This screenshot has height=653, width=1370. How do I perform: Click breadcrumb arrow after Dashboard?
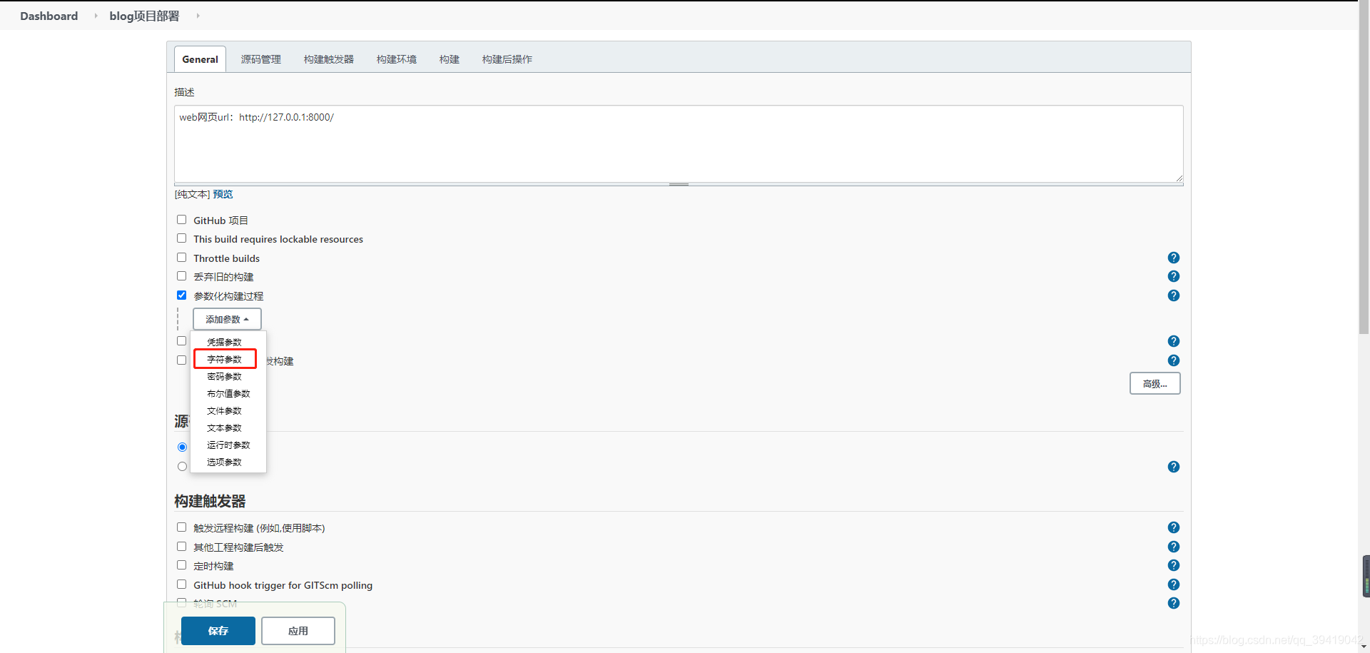pyautogui.click(x=96, y=16)
